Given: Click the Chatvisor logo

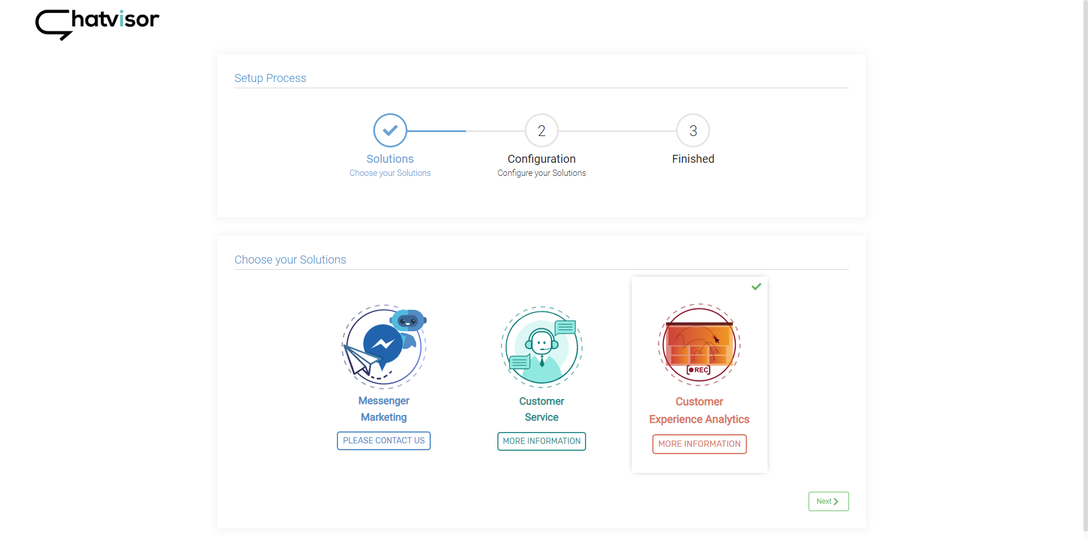Looking at the screenshot, I should point(97,24).
